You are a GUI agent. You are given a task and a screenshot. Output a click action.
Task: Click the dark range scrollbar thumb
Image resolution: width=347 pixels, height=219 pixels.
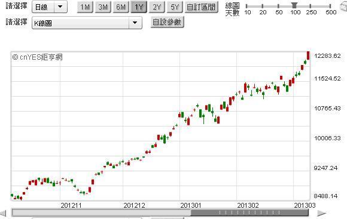pos(249,213)
